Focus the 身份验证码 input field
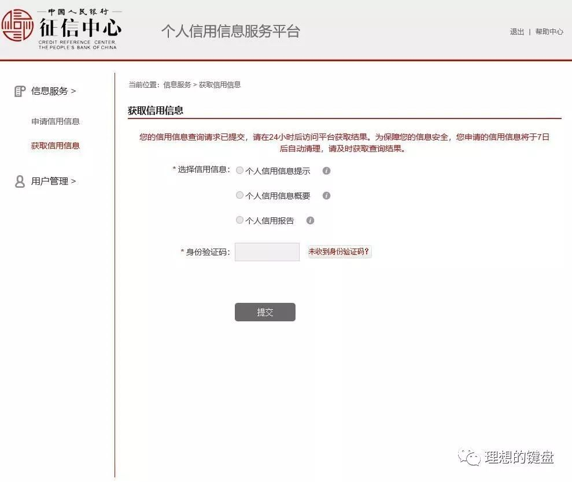 pyautogui.click(x=267, y=252)
